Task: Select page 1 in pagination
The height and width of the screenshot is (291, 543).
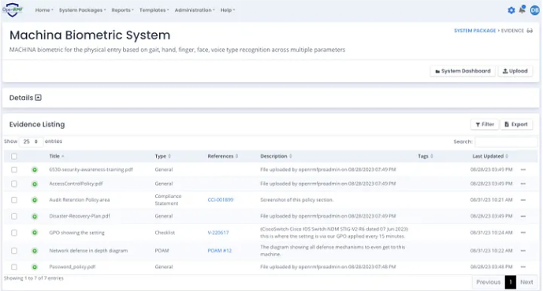Action: coord(511,282)
